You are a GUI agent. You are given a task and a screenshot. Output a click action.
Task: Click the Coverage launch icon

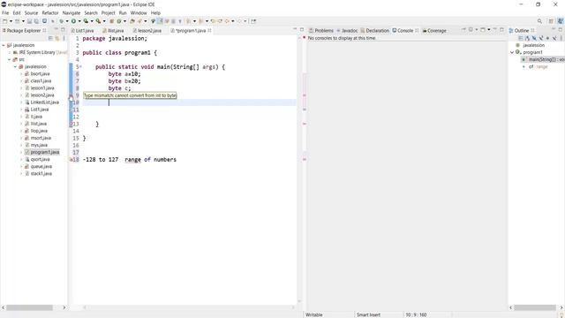pyautogui.click(x=86, y=21)
